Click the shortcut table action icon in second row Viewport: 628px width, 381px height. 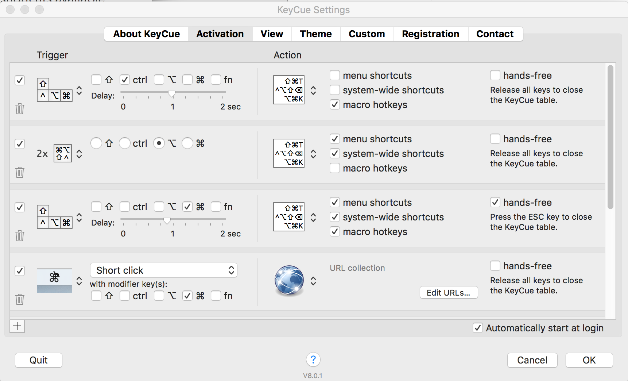click(289, 153)
